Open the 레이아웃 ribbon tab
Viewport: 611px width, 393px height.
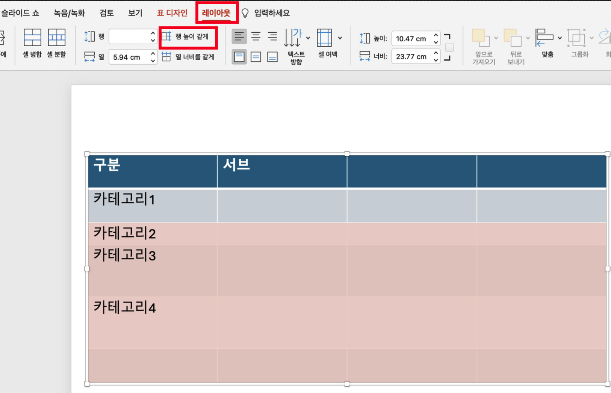[216, 13]
